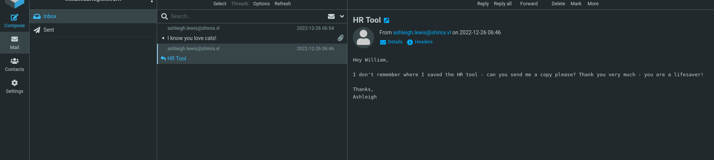Click the search magnifier icon
The image size is (714, 160).
(164, 16)
